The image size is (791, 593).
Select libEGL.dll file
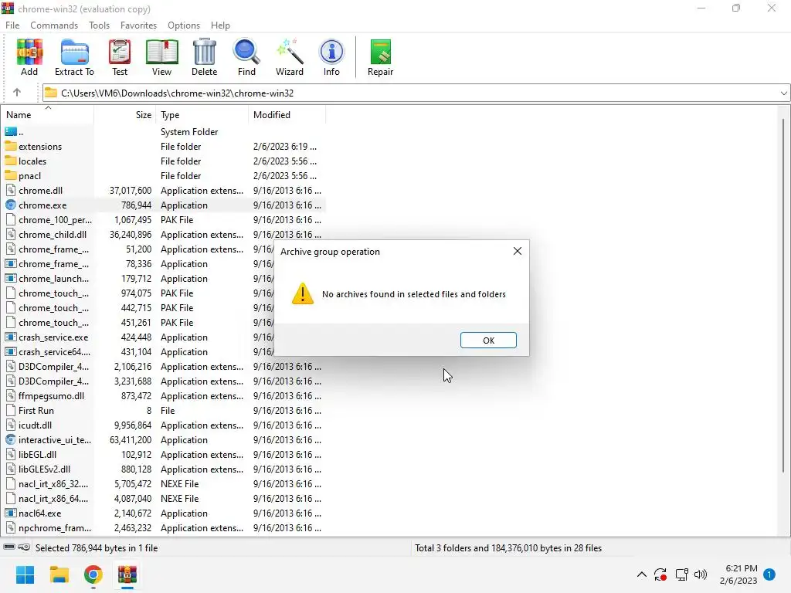click(164, 454)
